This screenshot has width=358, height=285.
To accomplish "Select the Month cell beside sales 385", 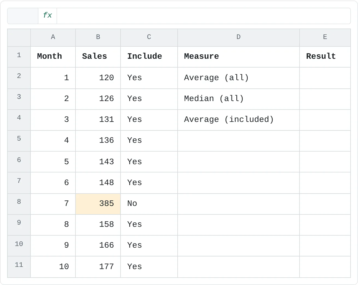I will [53, 204].
